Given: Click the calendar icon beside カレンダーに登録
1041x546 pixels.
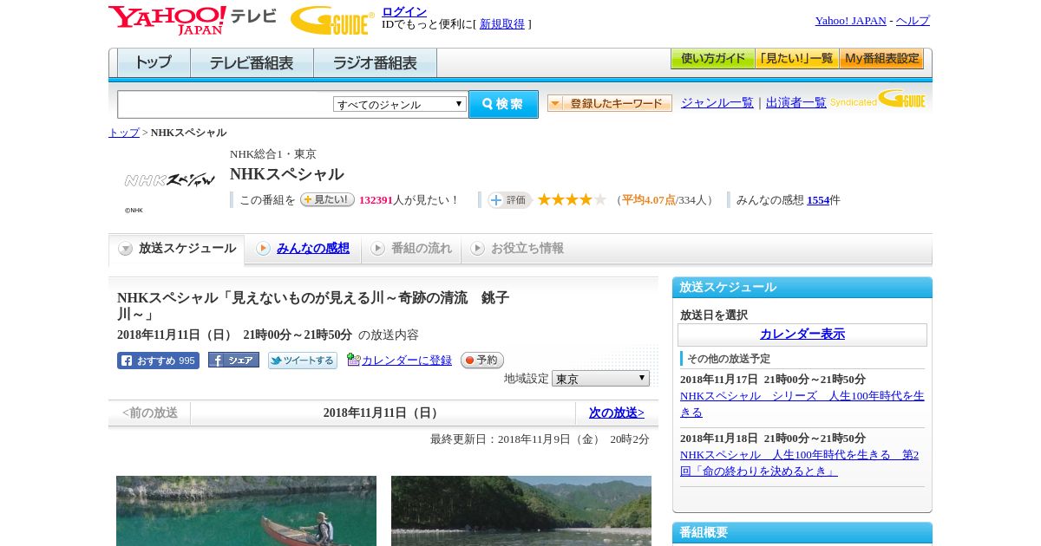Looking at the screenshot, I should pyautogui.click(x=353, y=360).
